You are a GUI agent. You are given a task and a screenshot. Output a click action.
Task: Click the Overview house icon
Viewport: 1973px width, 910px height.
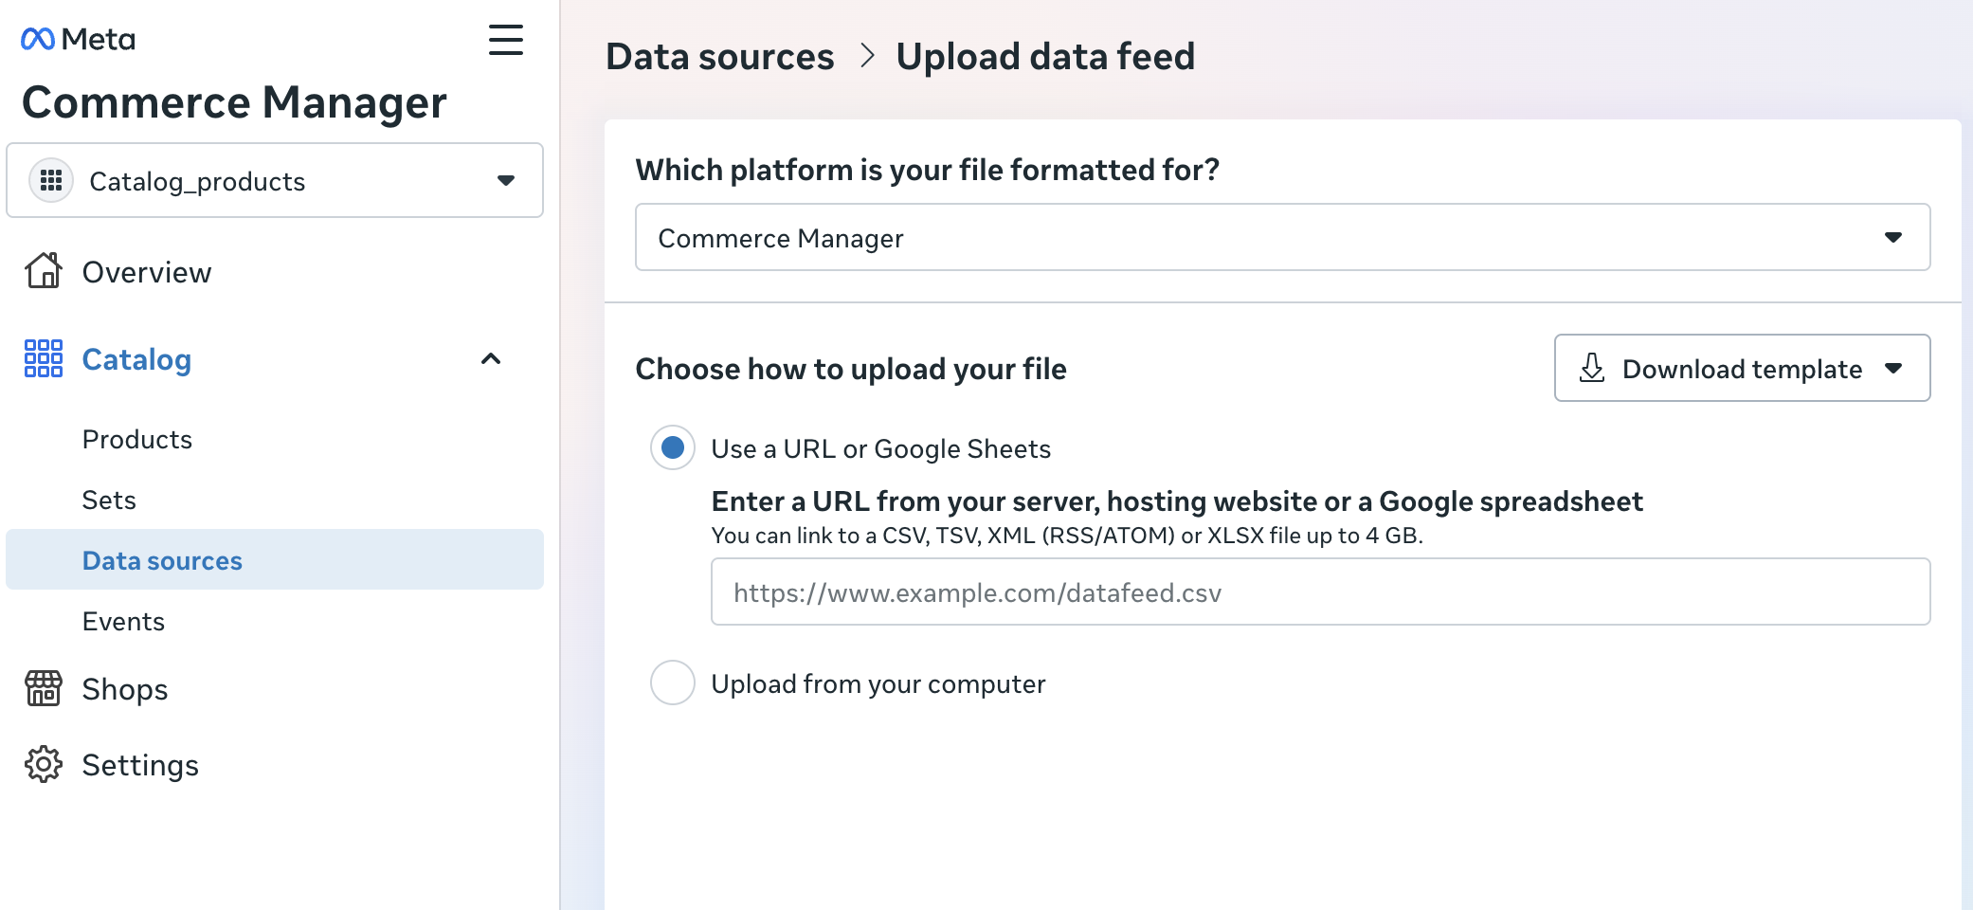44,271
